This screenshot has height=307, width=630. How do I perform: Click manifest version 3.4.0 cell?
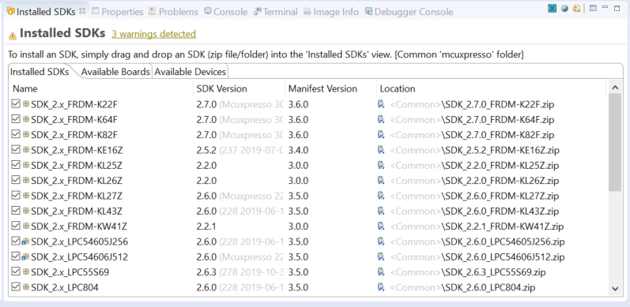(x=298, y=150)
